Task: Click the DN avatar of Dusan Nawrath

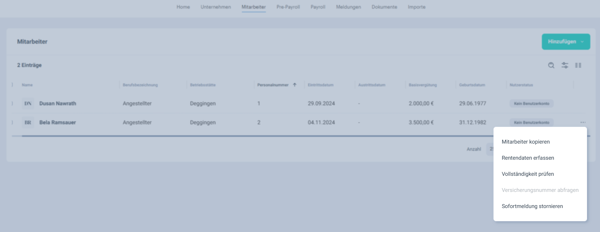Action: coord(28,103)
